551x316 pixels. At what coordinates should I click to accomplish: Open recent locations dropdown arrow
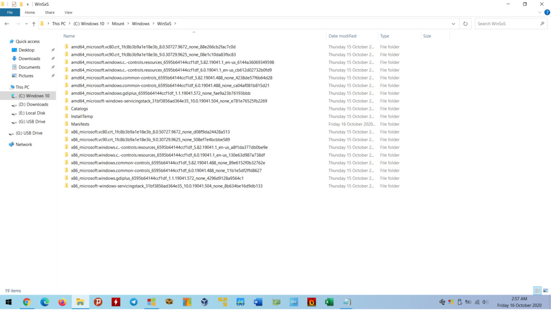click(26, 24)
